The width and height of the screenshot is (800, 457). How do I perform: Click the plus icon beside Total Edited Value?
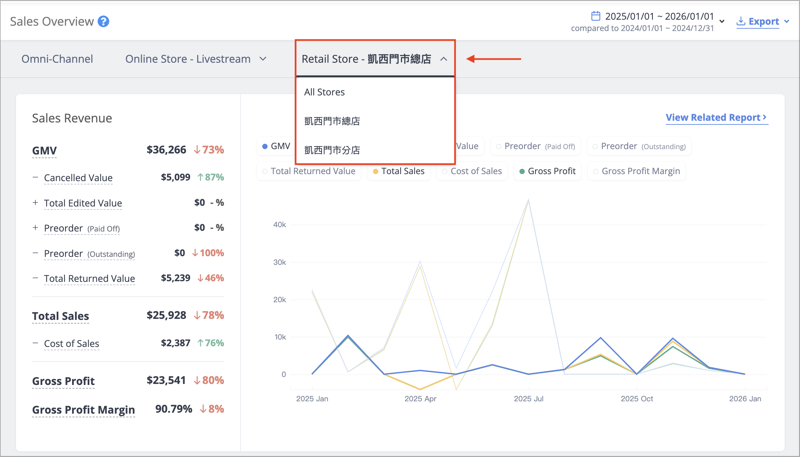(35, 202)
